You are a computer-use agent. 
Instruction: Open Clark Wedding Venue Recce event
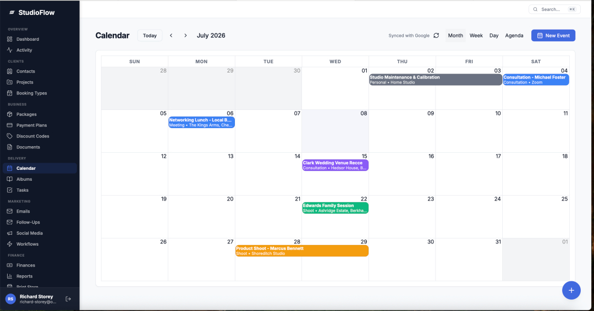[x=335, y=165]
